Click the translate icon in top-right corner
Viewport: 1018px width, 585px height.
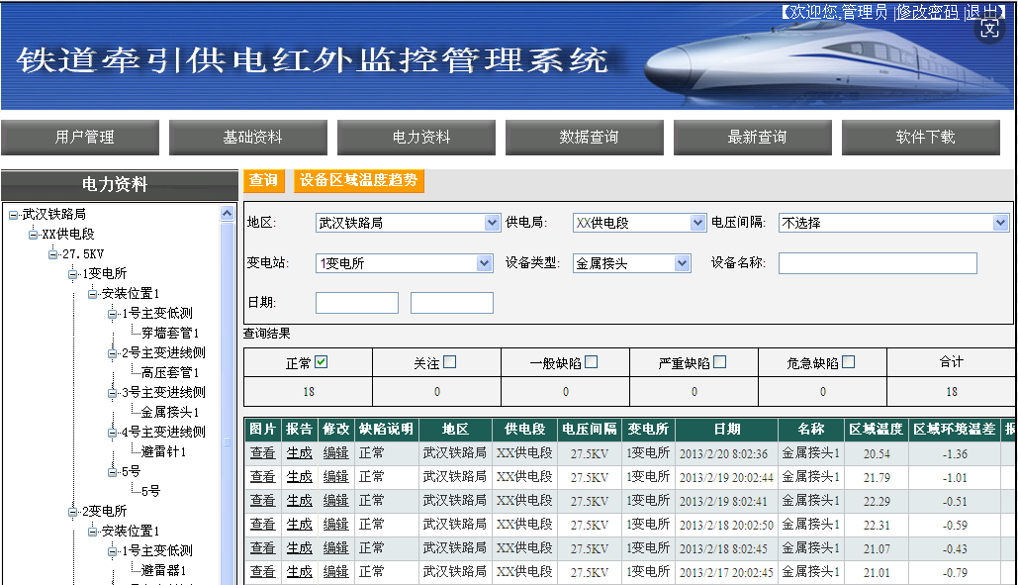coord(989,30)
